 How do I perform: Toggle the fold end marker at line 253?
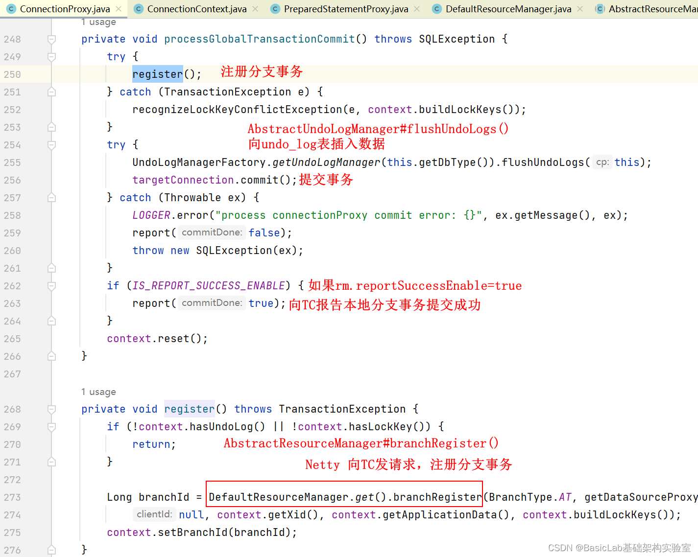[51, 127]
